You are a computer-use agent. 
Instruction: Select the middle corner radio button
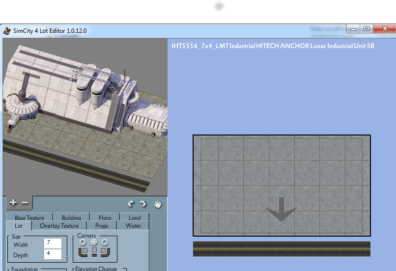(x=94, y=243)
